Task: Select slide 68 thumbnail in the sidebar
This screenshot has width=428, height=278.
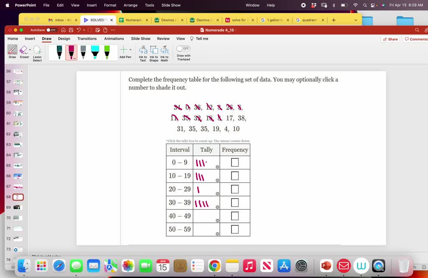Action: coord(17,197)
